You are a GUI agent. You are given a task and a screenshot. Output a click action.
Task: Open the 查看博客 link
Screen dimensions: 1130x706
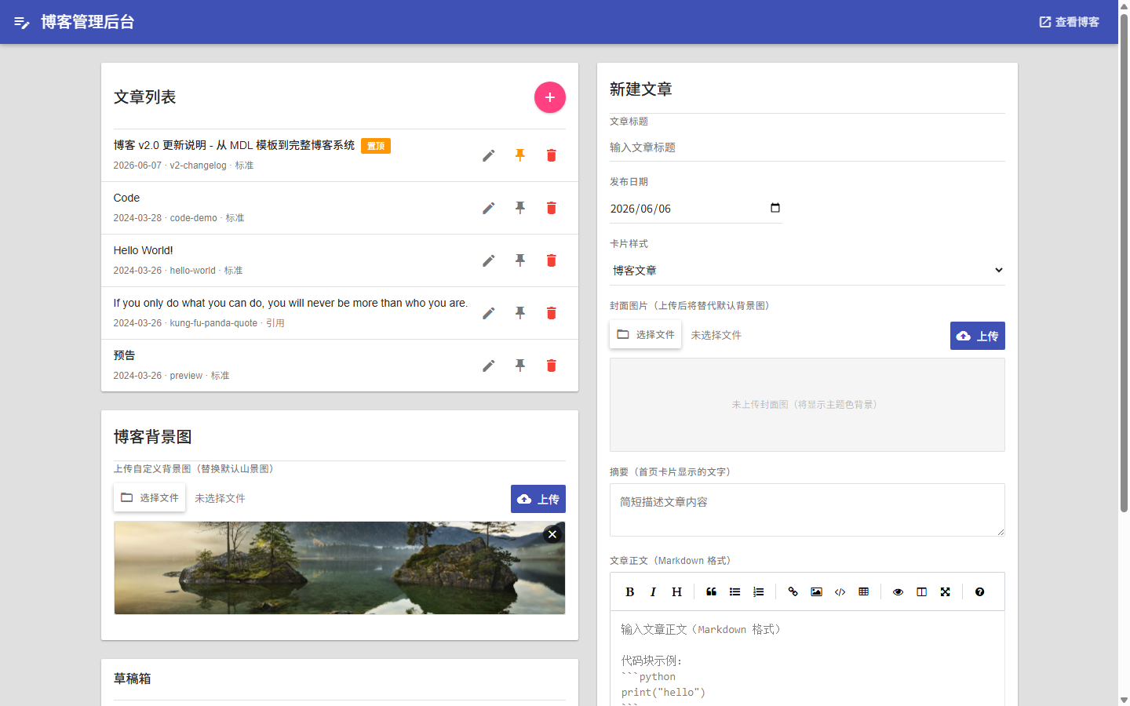click(1069, 22)
